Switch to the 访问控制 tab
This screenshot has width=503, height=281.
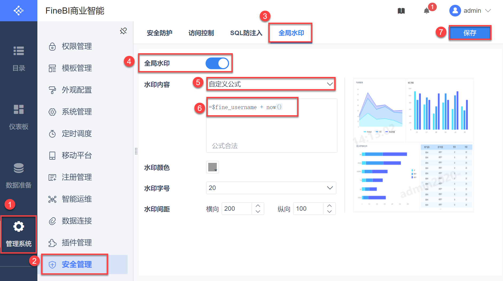pos(201,33)
